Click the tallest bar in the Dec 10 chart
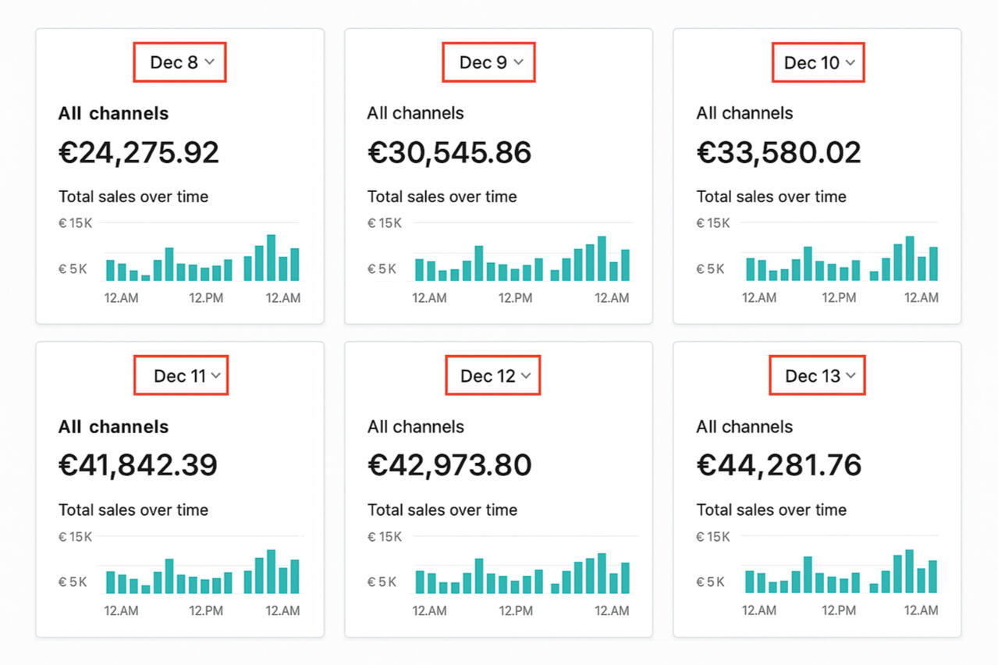This screenshot has width=998, height=665. tap(910, 258)
